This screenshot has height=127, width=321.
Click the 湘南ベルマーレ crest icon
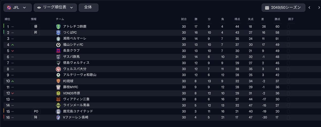pyautogui.click(x=58, y=39)
